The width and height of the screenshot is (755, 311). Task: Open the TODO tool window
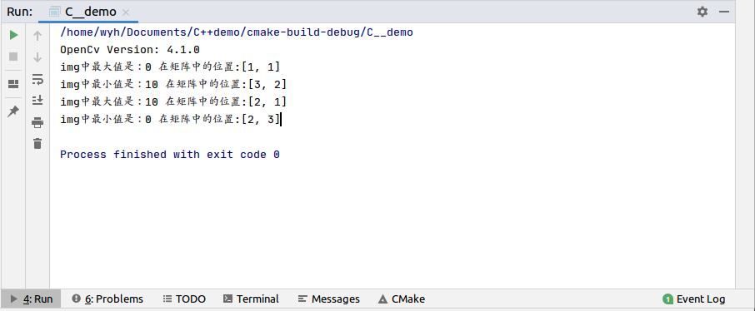click(184, 299)
